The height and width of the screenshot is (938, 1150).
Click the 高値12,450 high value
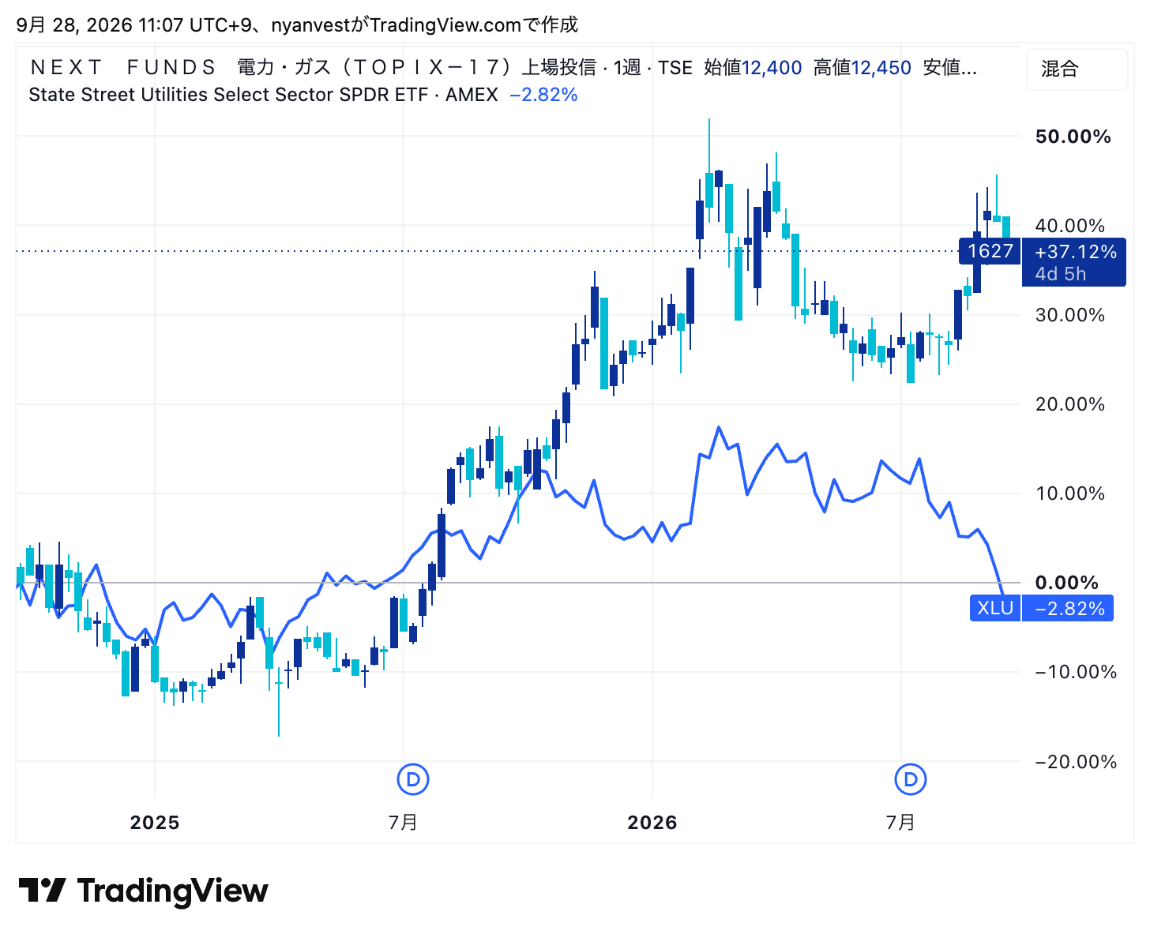point(862,68)
